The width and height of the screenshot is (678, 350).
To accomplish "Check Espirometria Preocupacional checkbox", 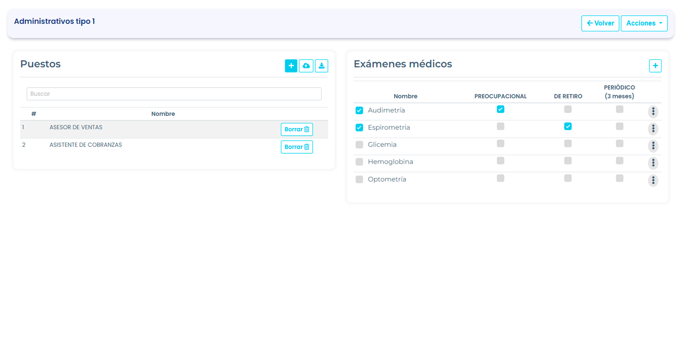I will [500, 126].
